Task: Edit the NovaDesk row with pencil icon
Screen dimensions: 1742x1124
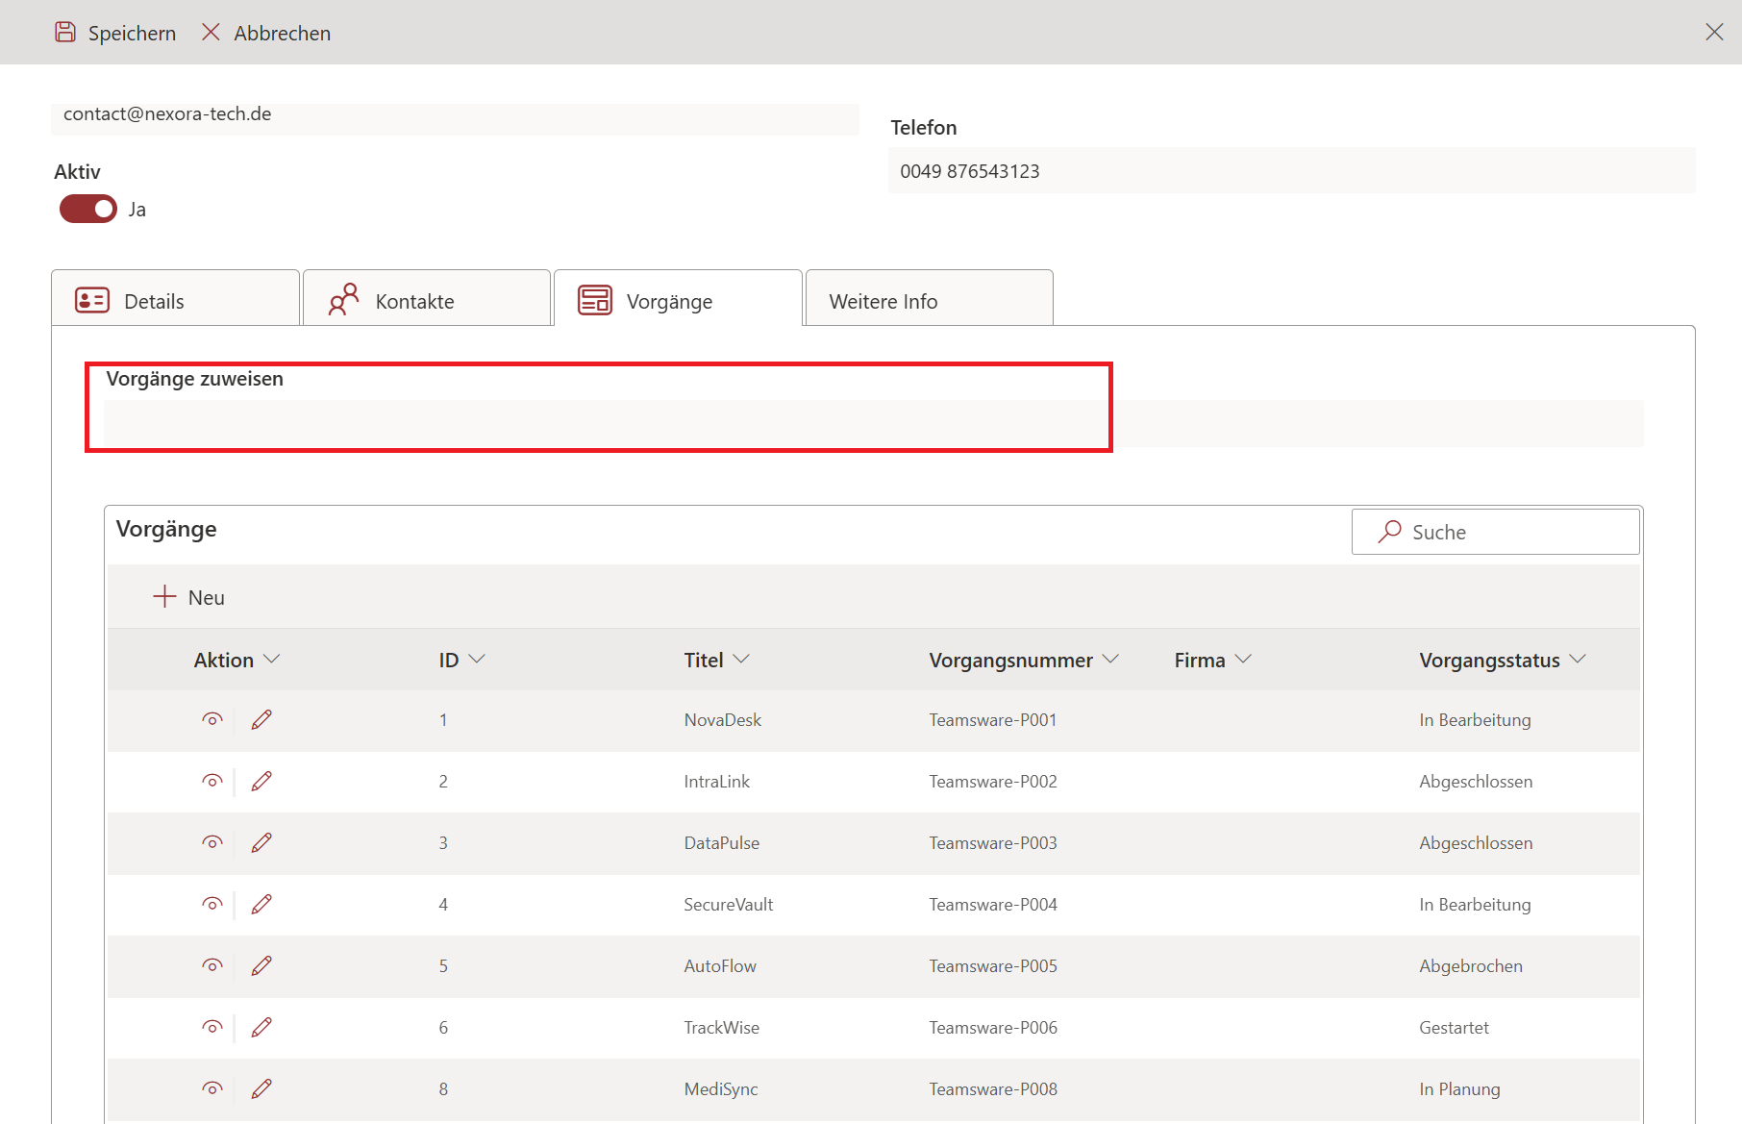Action: [x=261, y=719]
